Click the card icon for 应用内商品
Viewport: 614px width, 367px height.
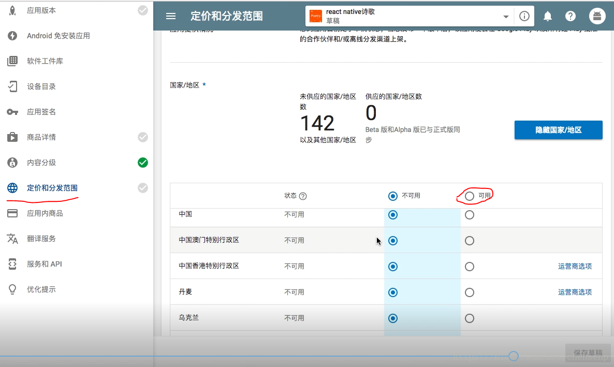click(12, 213)
